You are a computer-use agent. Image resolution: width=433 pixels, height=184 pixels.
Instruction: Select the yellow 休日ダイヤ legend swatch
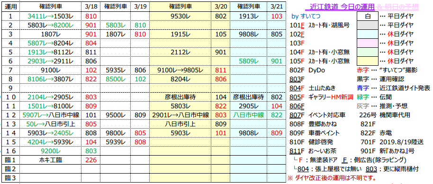coord(368,61)
